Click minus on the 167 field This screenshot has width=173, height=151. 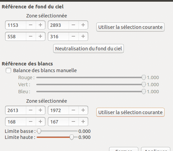point(73,121)
